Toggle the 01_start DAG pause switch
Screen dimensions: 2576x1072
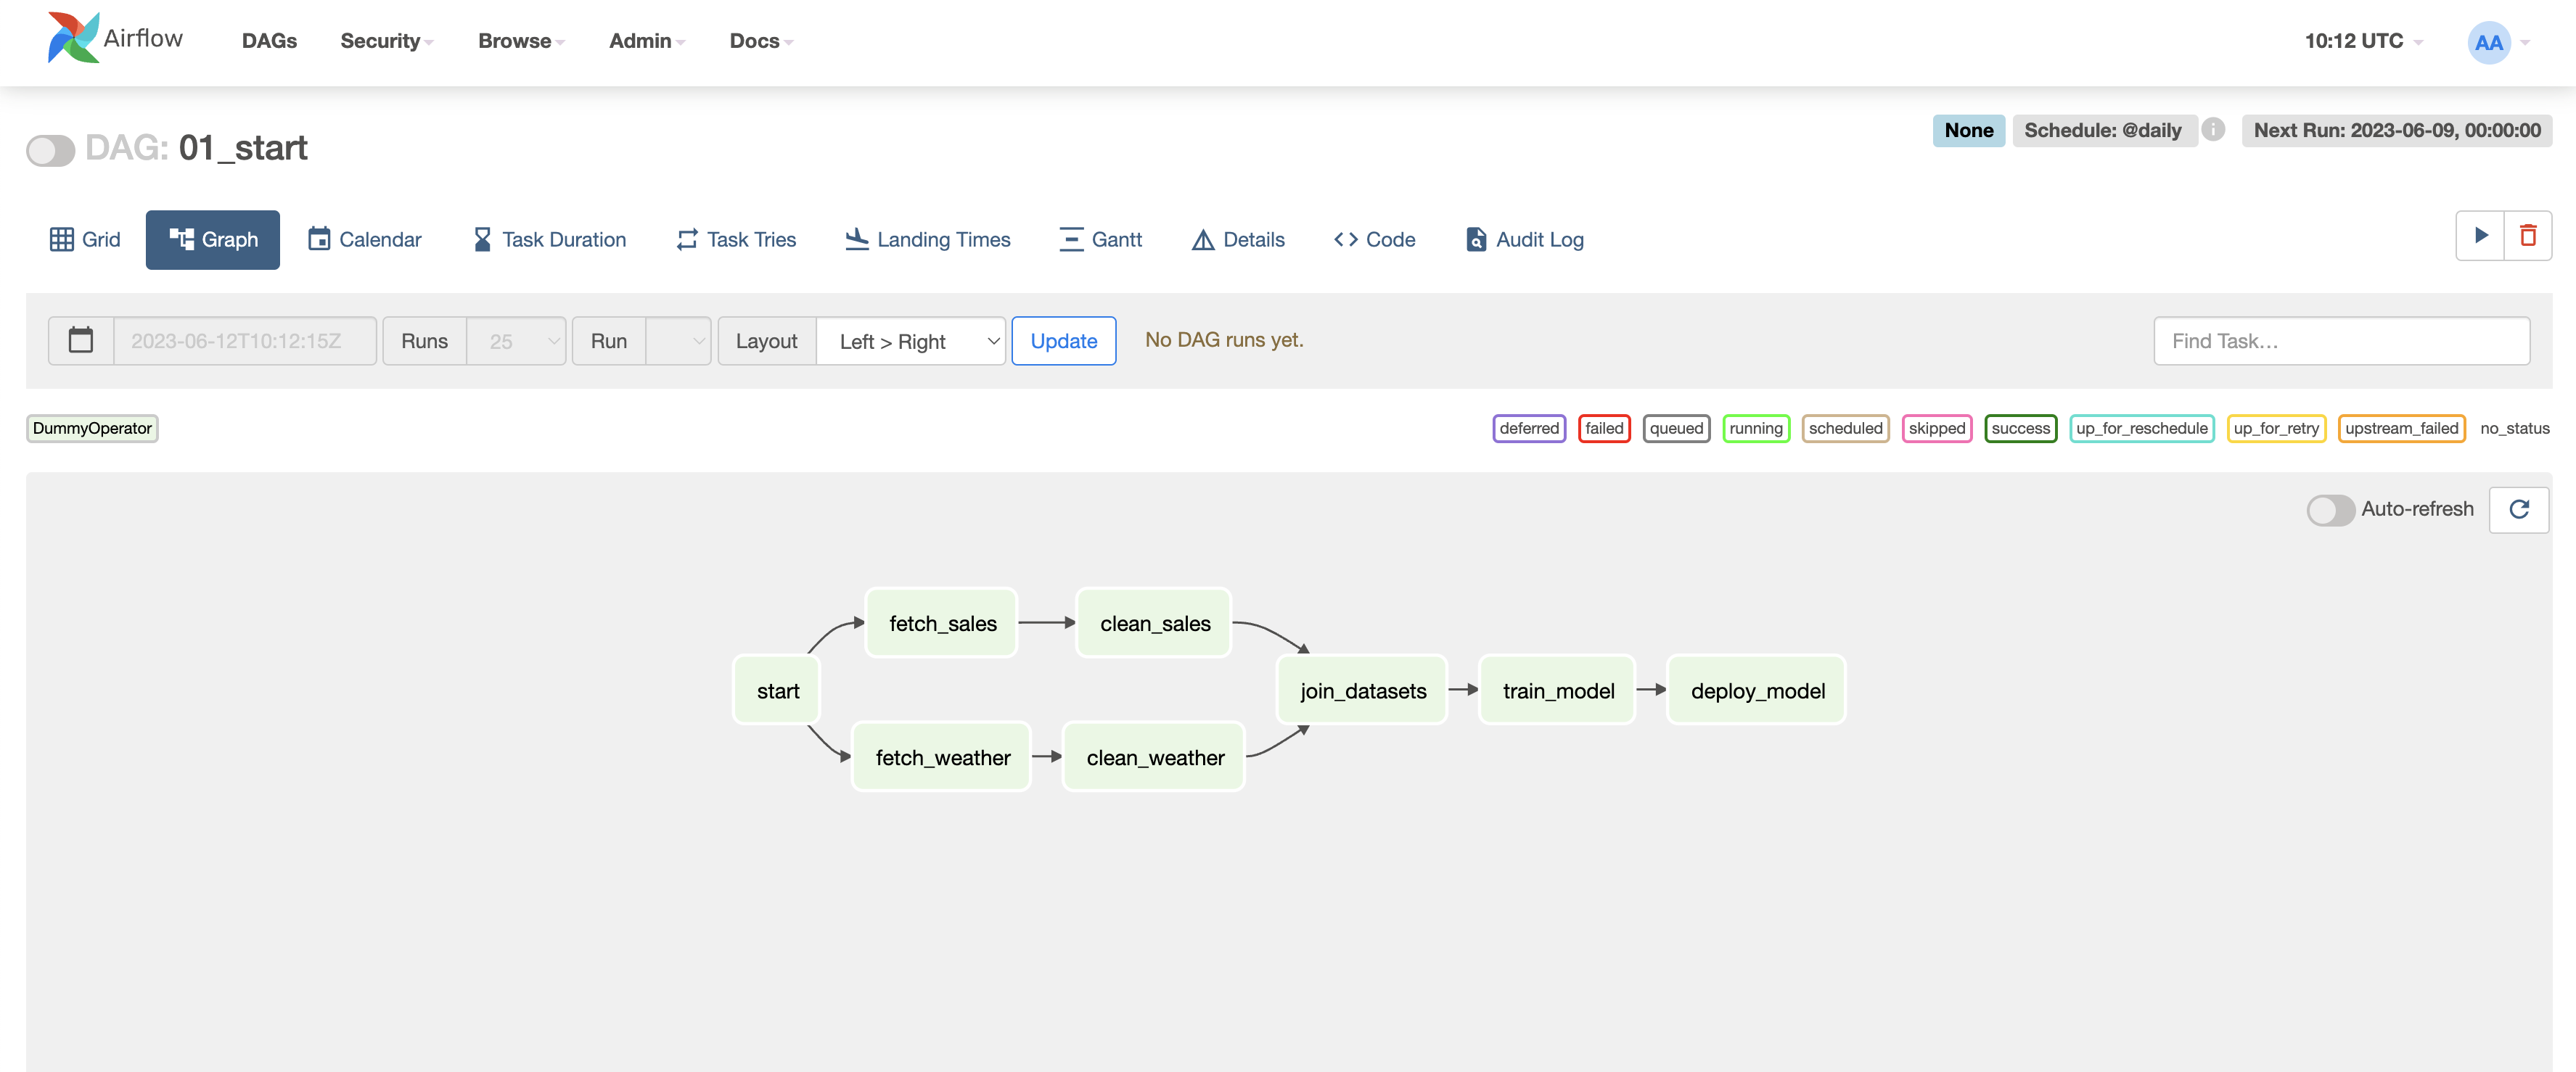[x=51, y=150]
